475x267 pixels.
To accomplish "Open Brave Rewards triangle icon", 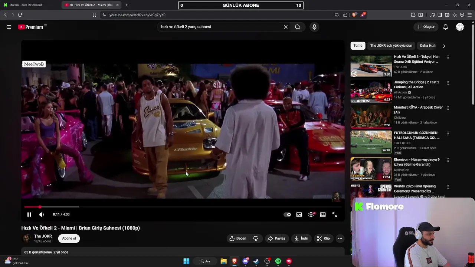I will (363, 15).
